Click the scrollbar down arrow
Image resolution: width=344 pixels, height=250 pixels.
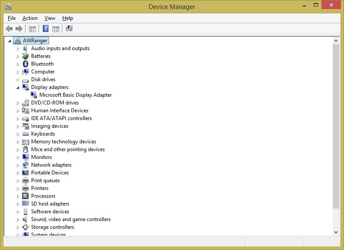[336, 232]
